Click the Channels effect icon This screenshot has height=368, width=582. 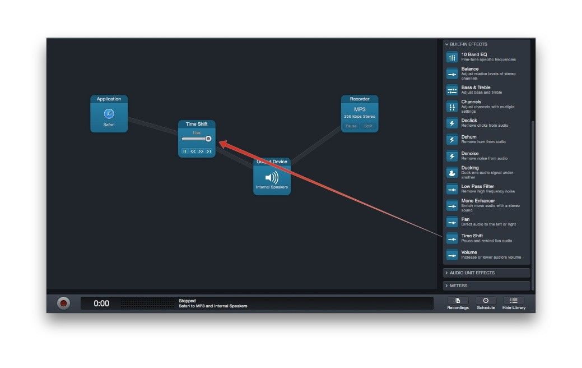pos(452,107)
